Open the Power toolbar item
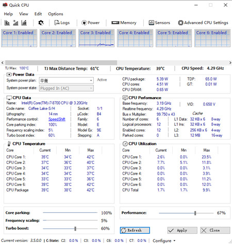 91,23
